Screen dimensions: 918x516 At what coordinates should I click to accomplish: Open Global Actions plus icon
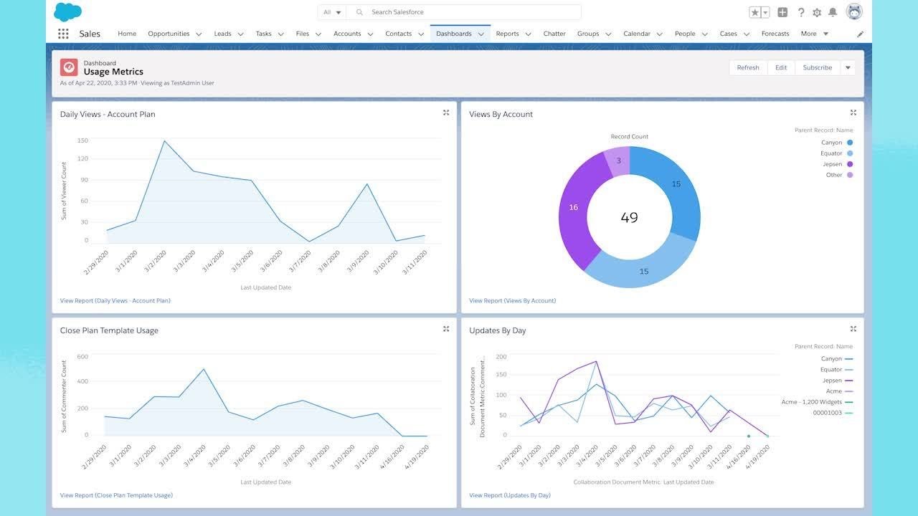[x=782, y=12]
